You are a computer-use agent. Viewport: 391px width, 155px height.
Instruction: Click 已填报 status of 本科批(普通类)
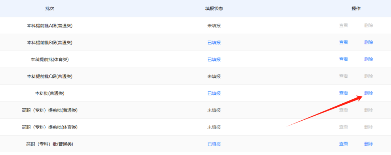coord(214,93)
